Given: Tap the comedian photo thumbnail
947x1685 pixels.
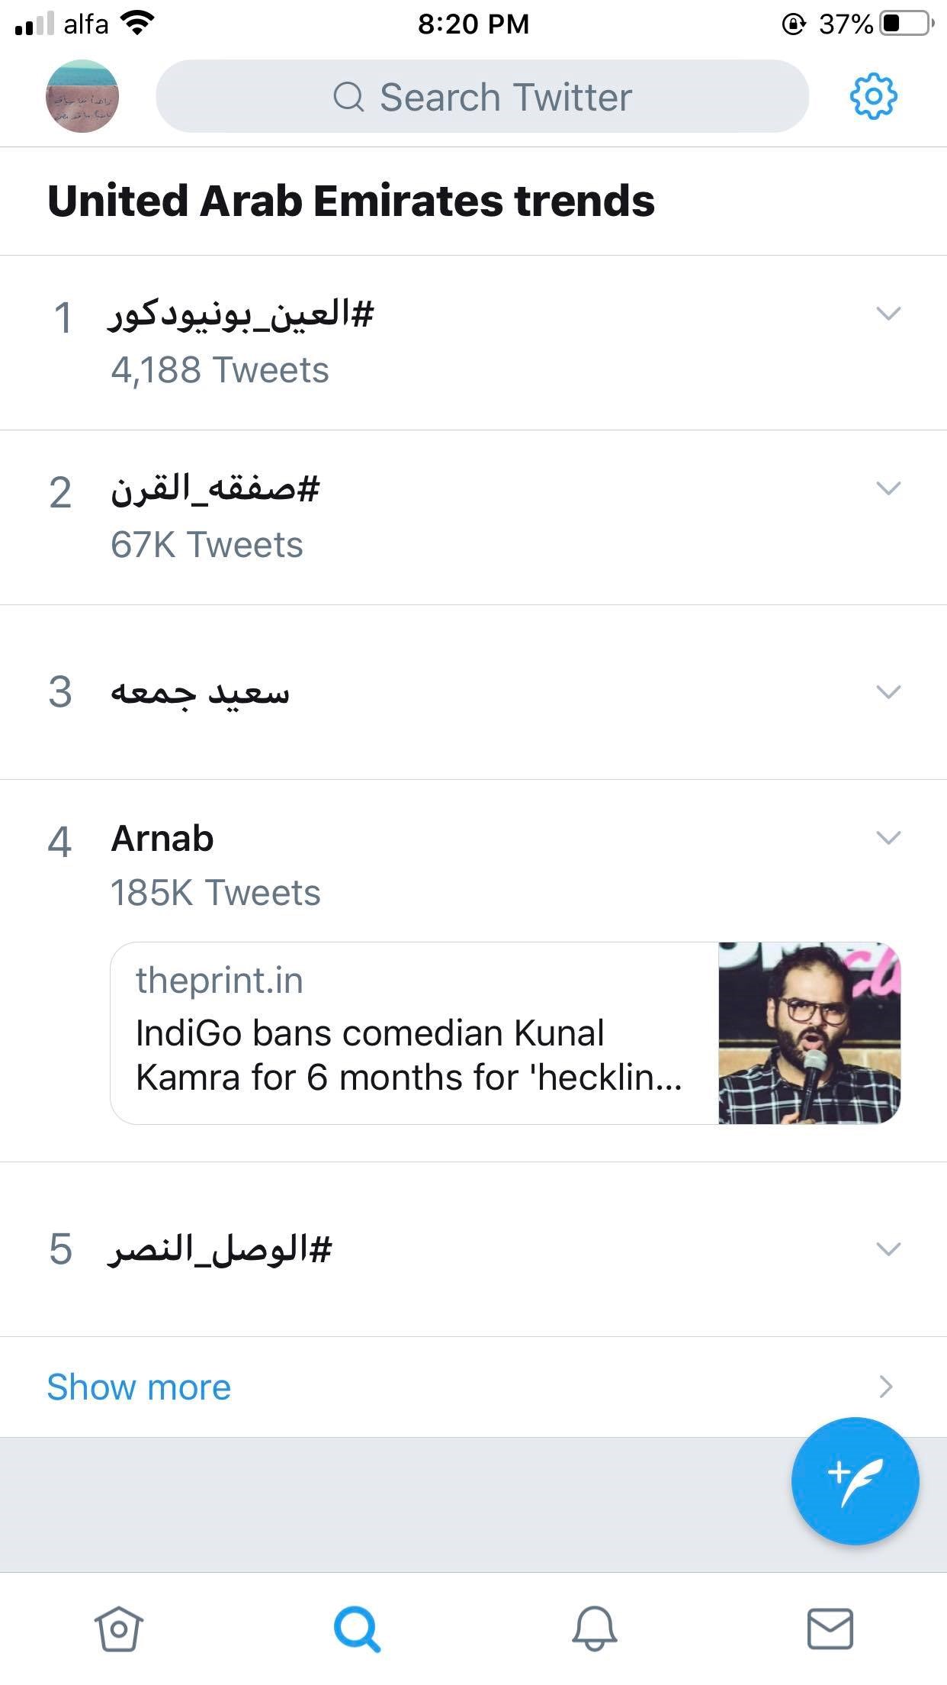Looking at the screenshot, I should point(810,1033).
